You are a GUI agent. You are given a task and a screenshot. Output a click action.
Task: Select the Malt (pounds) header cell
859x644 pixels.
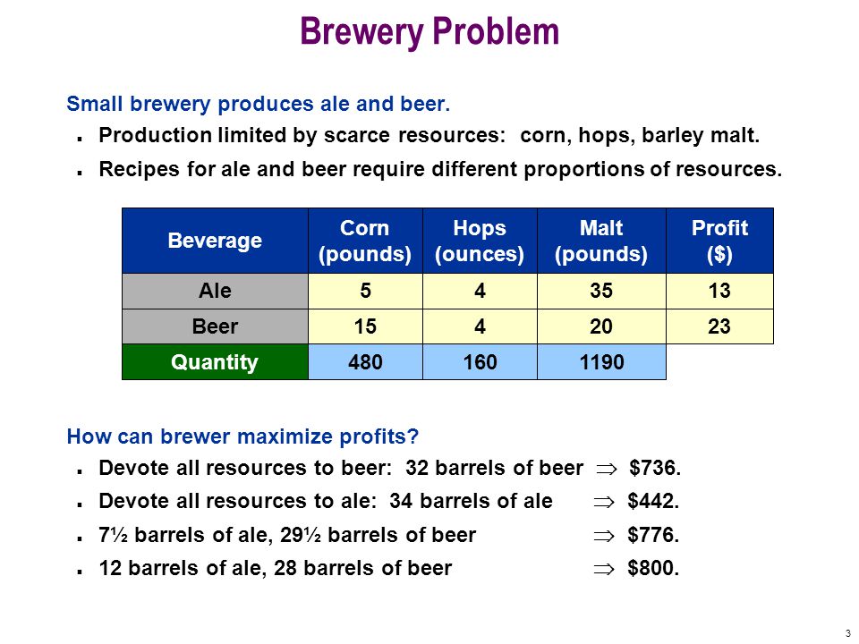(601, 241)
